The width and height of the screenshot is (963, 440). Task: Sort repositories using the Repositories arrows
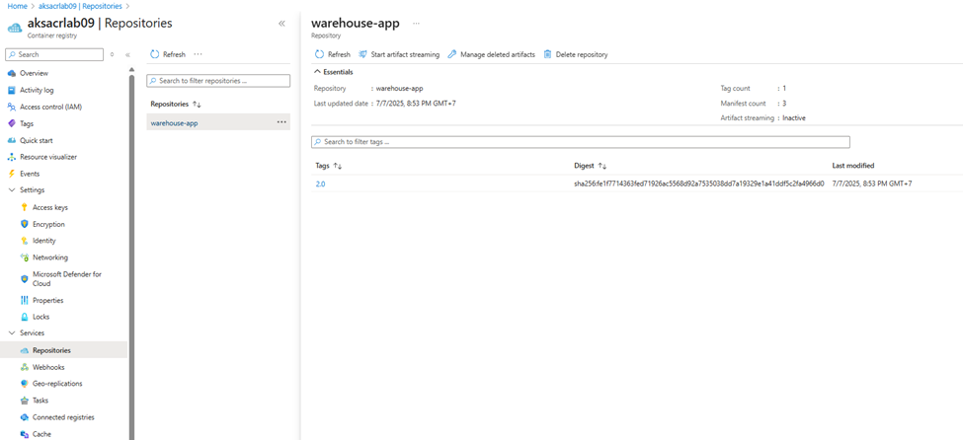pos(198,105)
